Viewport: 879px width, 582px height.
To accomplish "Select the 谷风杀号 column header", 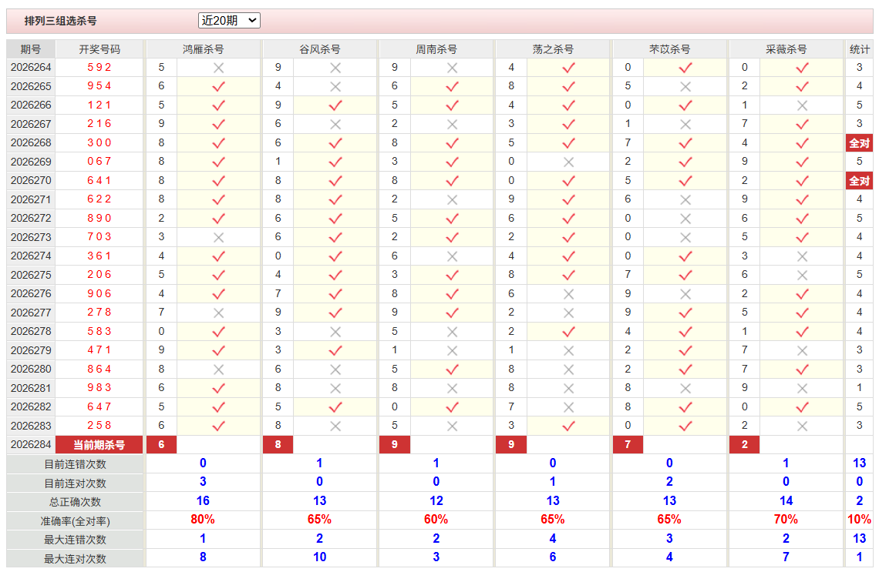I will 319,49.
